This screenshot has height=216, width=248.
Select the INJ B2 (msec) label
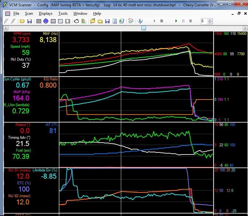pyautogui.click(x=19, y=196)
